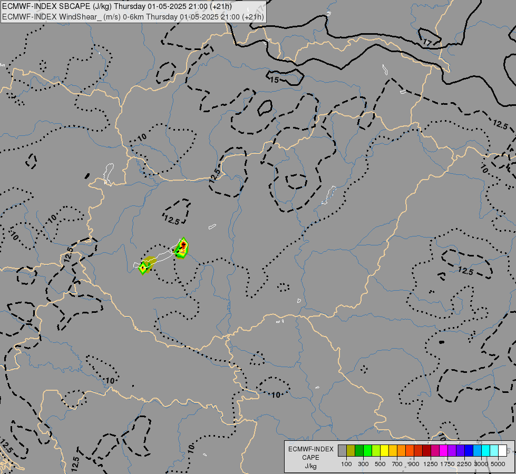Screen dimensions: 516x474
Task: Pick the yellow-green lime legend swatch
Action: [376, 450]
